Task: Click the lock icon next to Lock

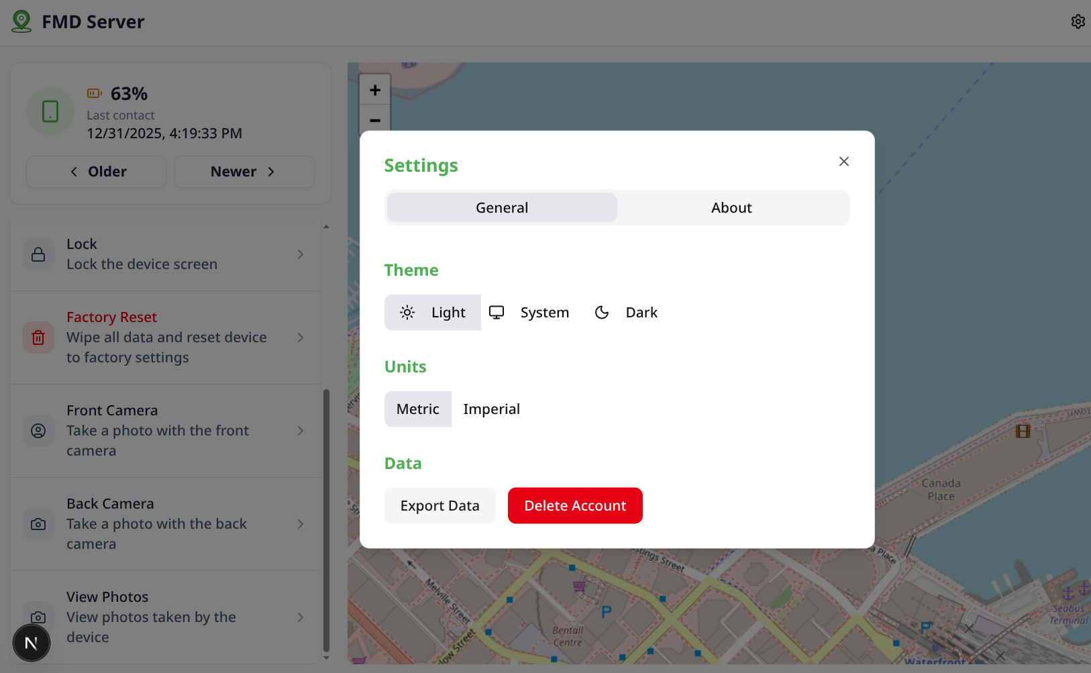Action: pos(38,254)
